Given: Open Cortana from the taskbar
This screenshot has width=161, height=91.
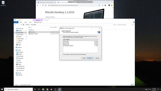Looking at the screenshot, I should (35, 89).
